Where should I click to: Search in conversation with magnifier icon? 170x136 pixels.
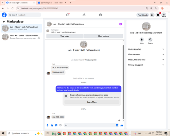(x=150, y=39)
